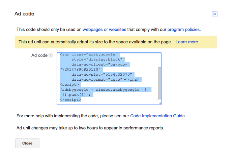Click the 7728147890820110 publisher ID line
This screenshot has height=162, width=232.
pos(80,70)
